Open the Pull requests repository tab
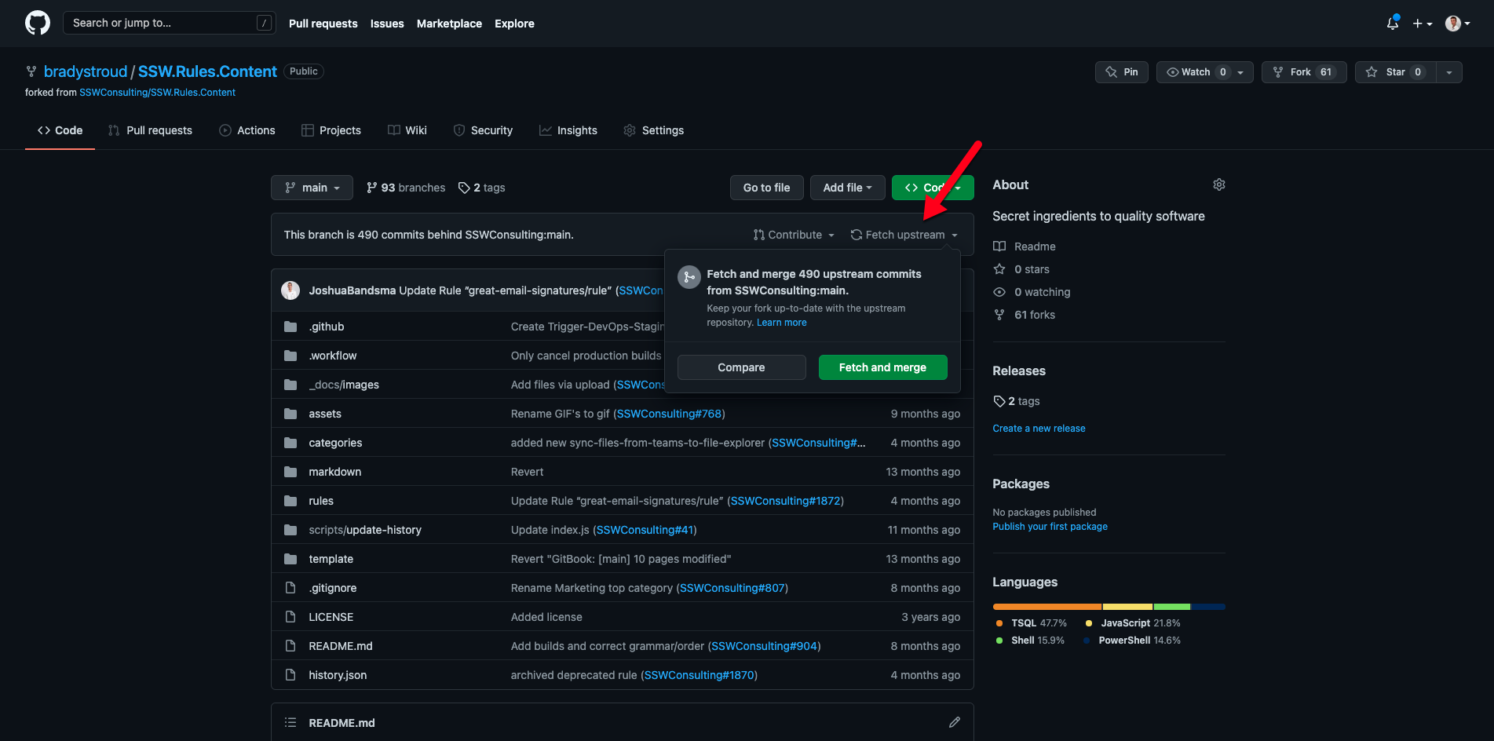Screen dimensions: 1494x741 tap(150, 130)
